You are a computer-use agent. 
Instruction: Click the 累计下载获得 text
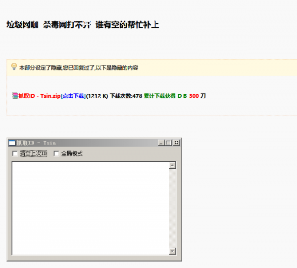coord(159,96)
